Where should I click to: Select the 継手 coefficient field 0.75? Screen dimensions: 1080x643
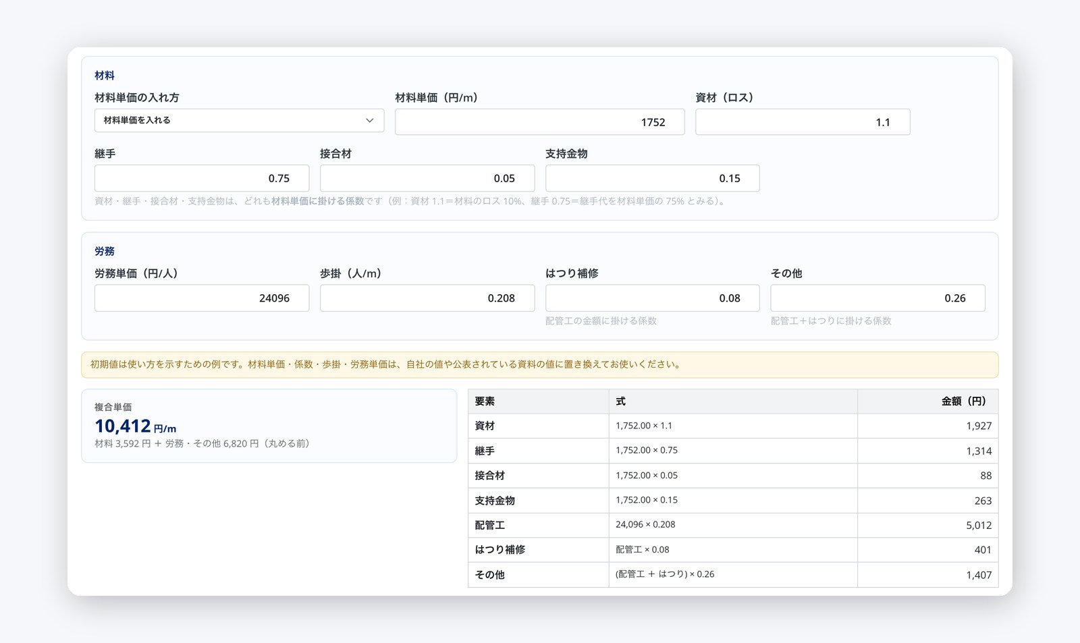[202, 178]
